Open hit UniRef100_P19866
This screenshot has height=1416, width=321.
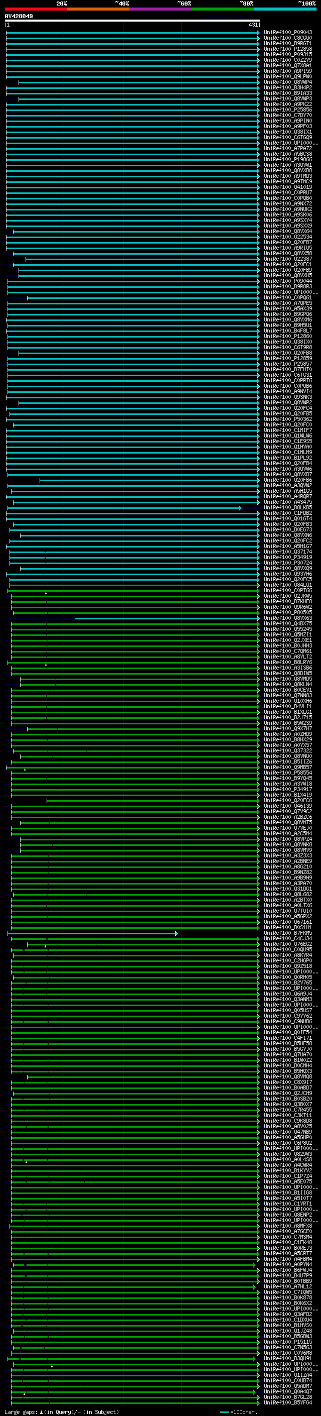pos(288,159)
